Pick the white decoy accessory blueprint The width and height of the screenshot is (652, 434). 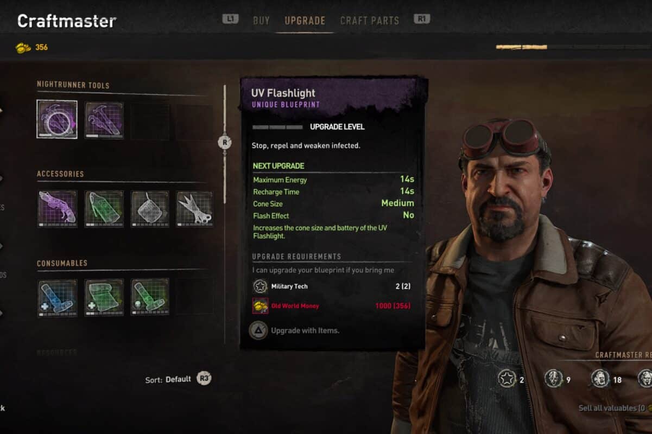pyautogui.click(x=150, y=208)
